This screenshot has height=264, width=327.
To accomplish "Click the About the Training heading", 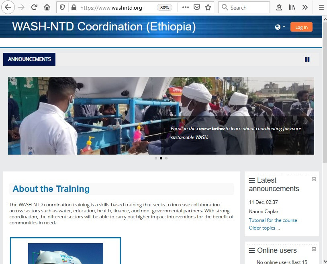I will click(51, 189).
